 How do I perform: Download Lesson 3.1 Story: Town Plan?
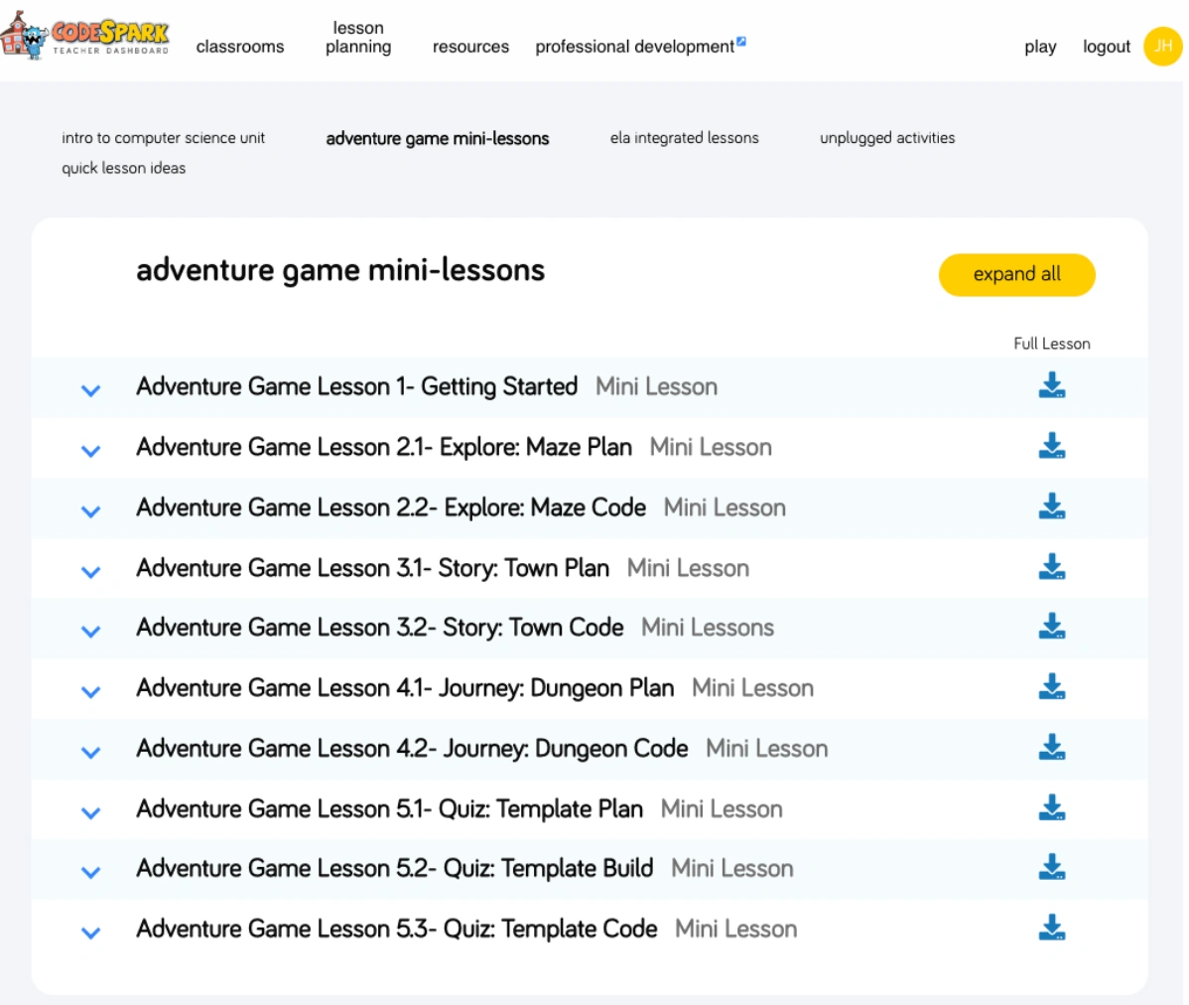1051,567
